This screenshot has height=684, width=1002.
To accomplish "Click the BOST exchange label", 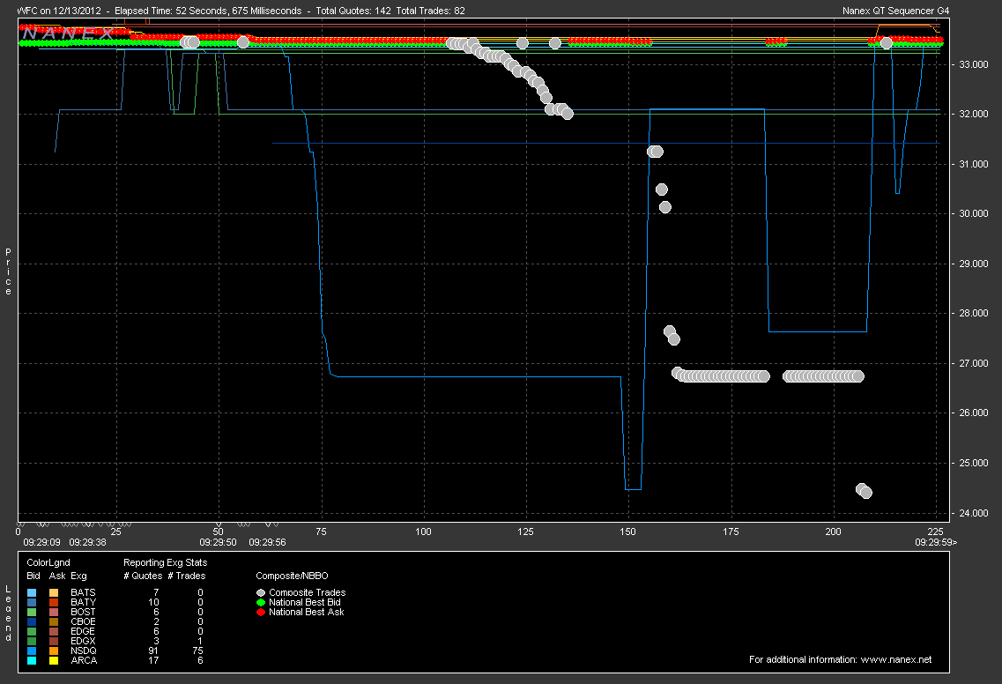I will (83, 612).
